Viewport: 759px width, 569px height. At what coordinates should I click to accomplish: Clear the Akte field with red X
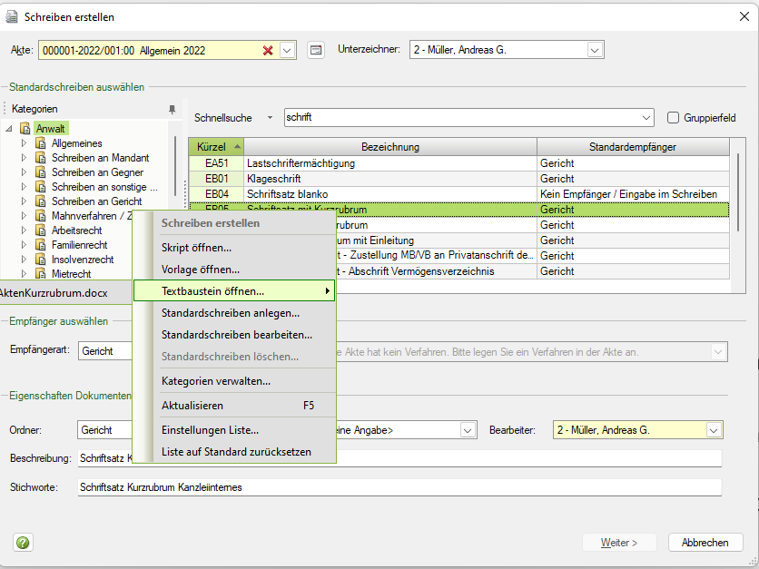(268, 50)
